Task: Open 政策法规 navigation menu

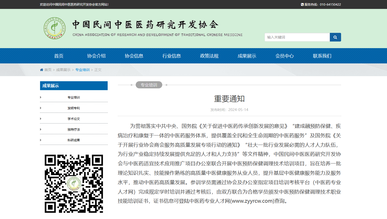Action: (209, 56)
